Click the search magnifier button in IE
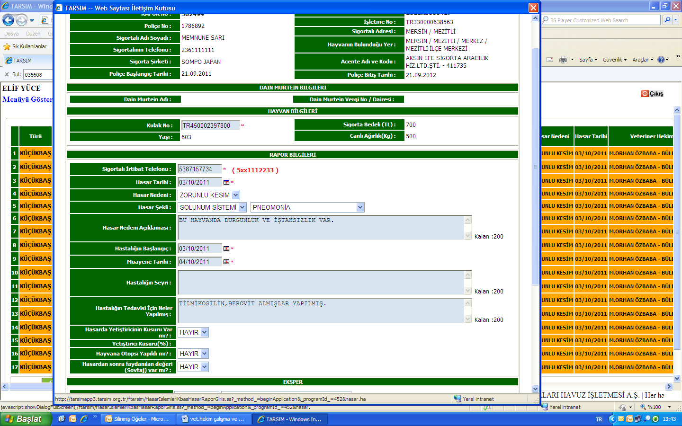Viewport: 682px width, 426px height. 667,20
